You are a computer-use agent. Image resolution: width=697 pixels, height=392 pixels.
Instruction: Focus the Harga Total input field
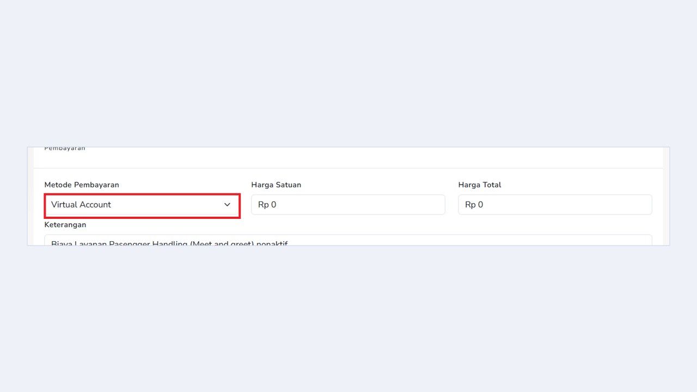[x=555, y=205]
